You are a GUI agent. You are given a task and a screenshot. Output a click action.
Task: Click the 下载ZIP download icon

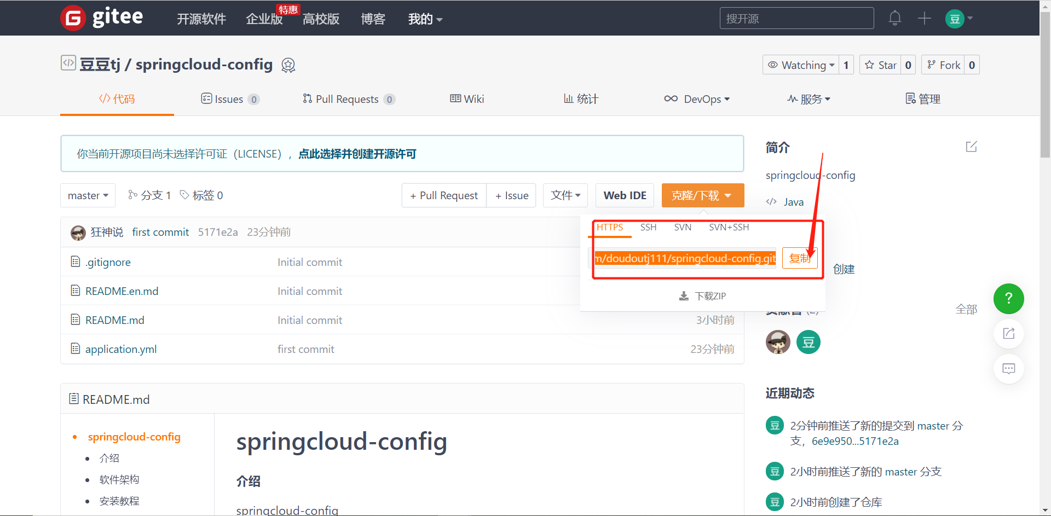coord(684,296)
